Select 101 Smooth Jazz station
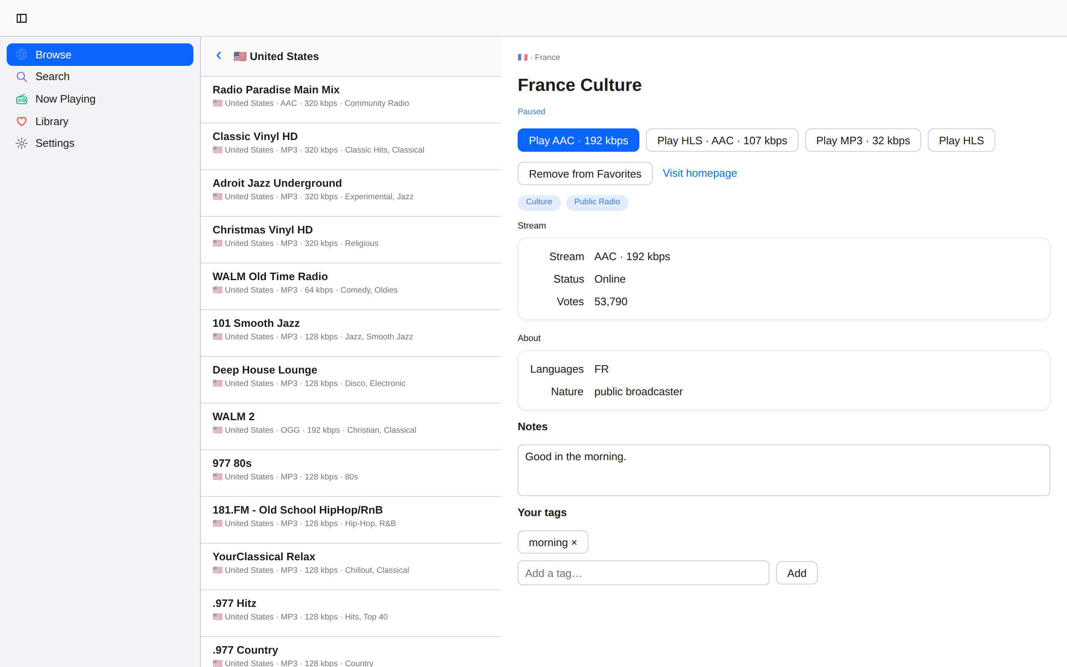Viewport: 1067px width, 667px height. click(x=351, y=333)
